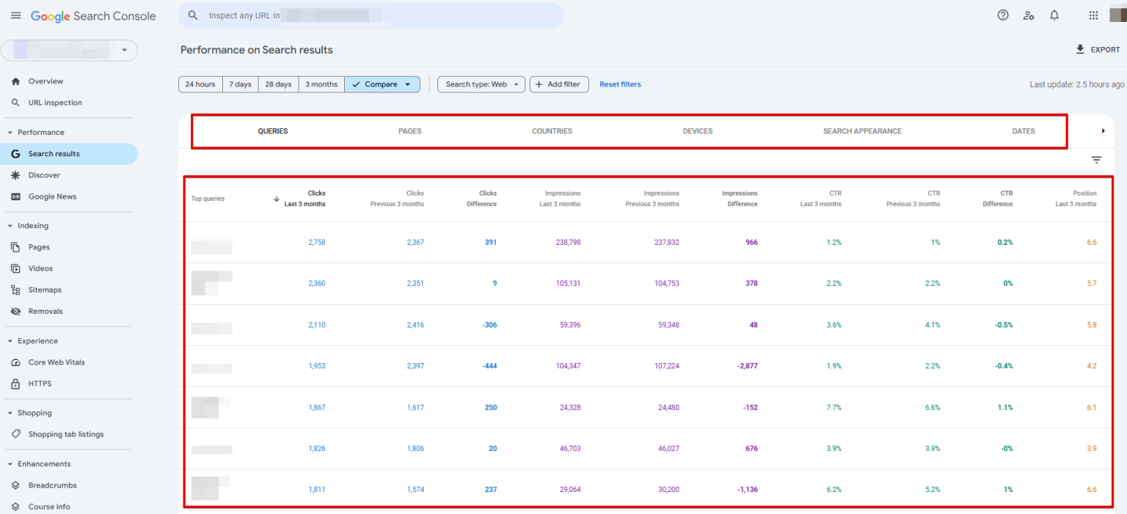Expand more tabs with right chevron
Screen dimensions: 1127x514
coord(1103,131)
